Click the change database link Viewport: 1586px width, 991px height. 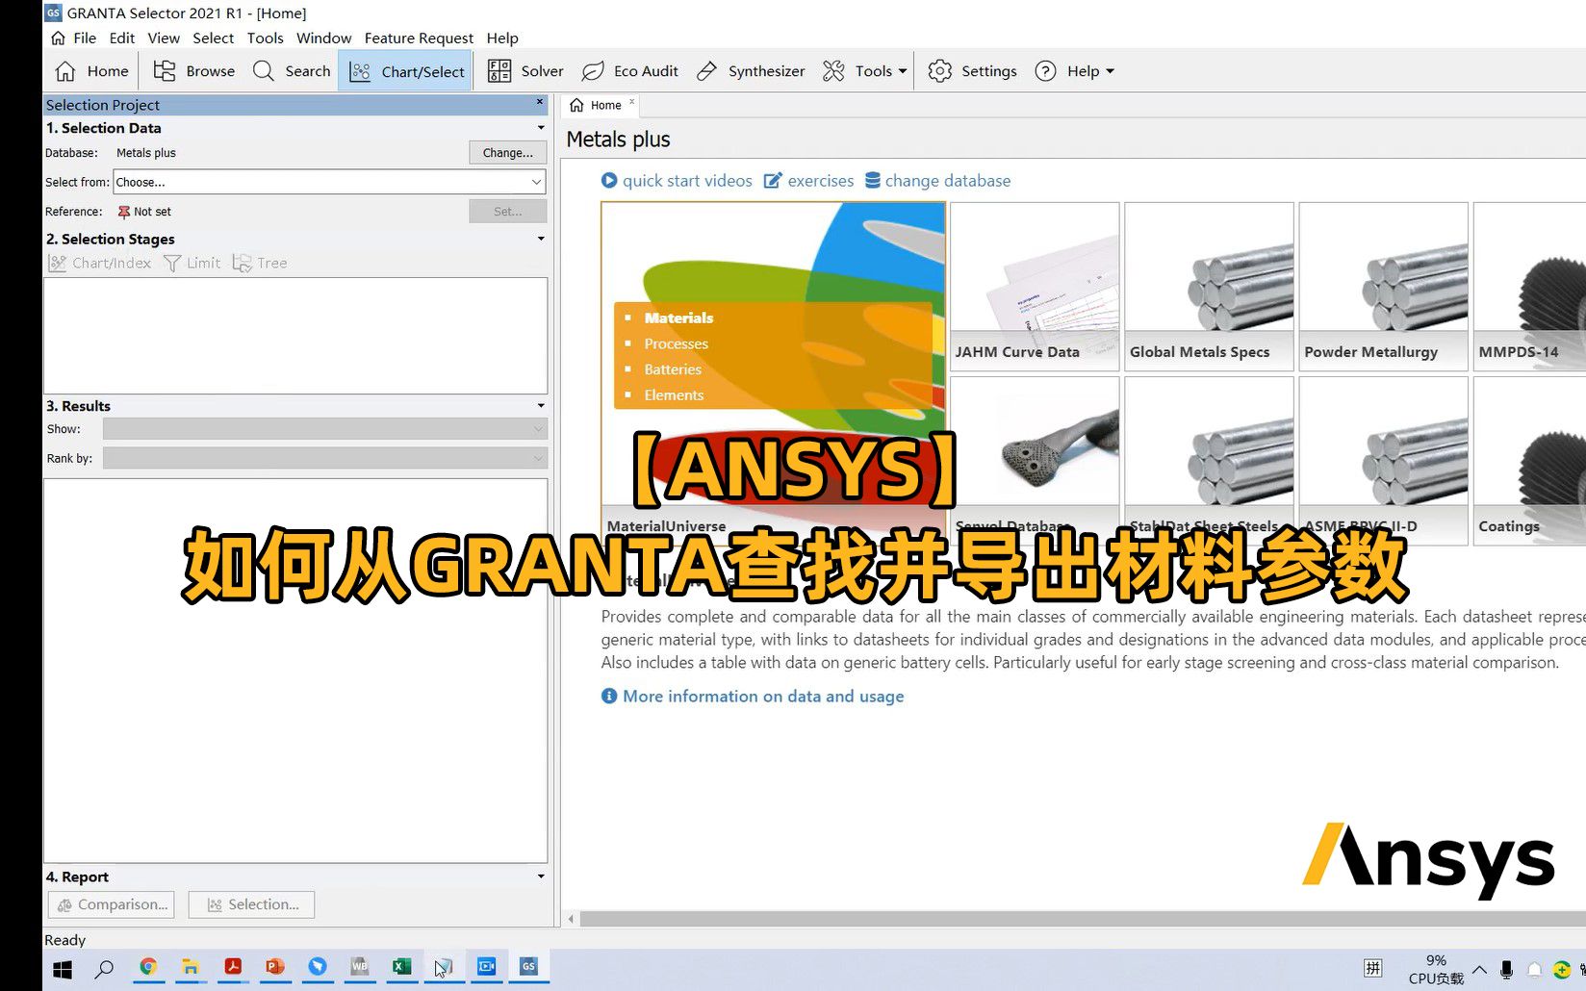click(x=937, y=181)
